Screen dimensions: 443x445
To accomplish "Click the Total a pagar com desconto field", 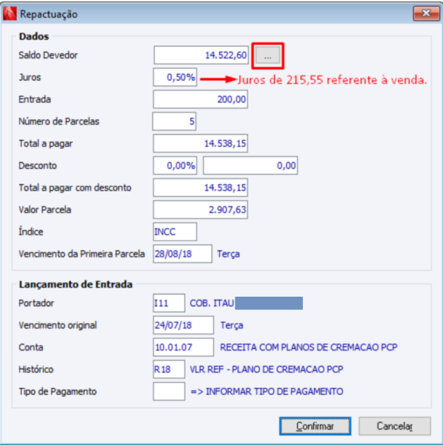I will tap(200, 188).
